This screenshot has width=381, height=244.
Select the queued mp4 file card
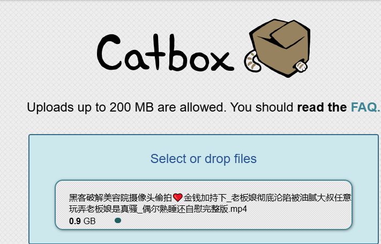204,205
